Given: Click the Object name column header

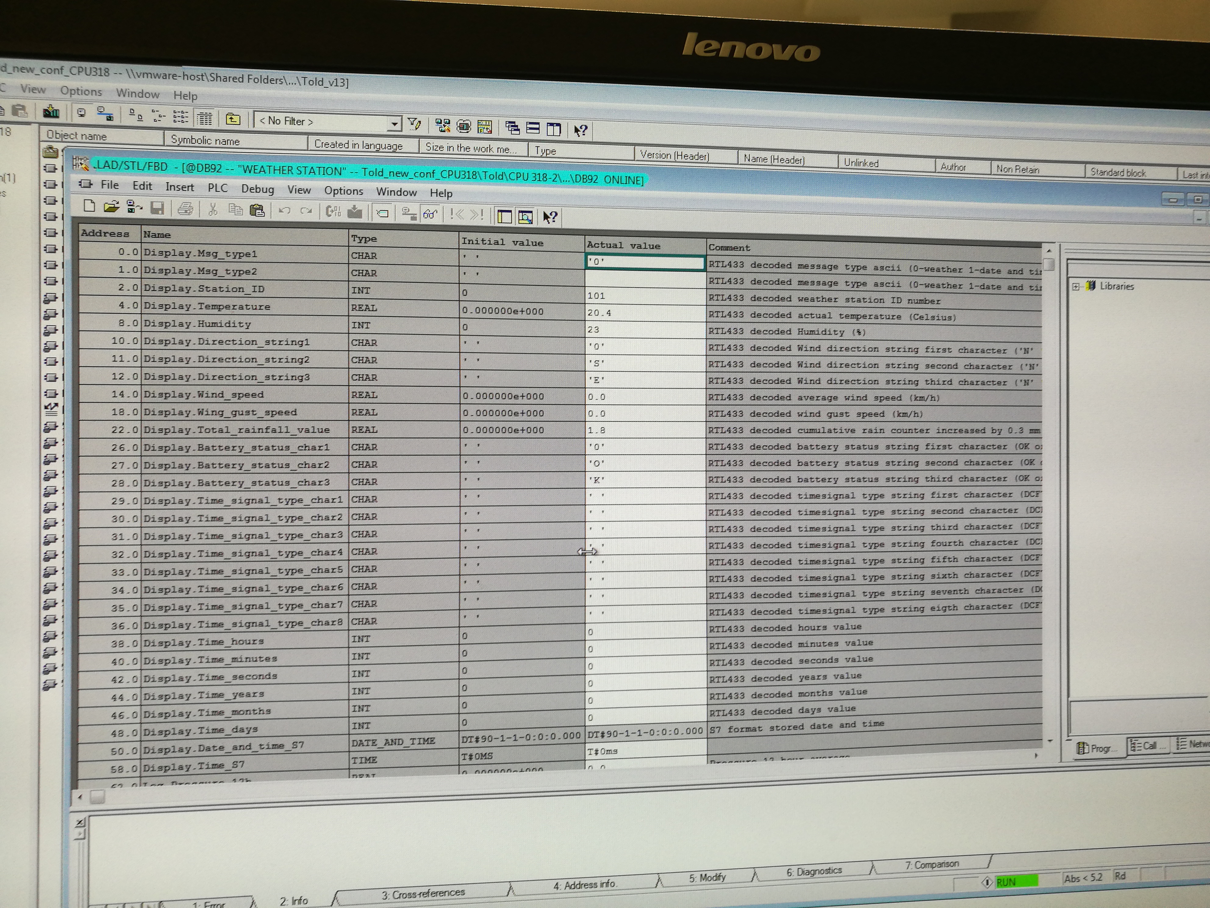Looking at the screenshot, I should point(102,136).
